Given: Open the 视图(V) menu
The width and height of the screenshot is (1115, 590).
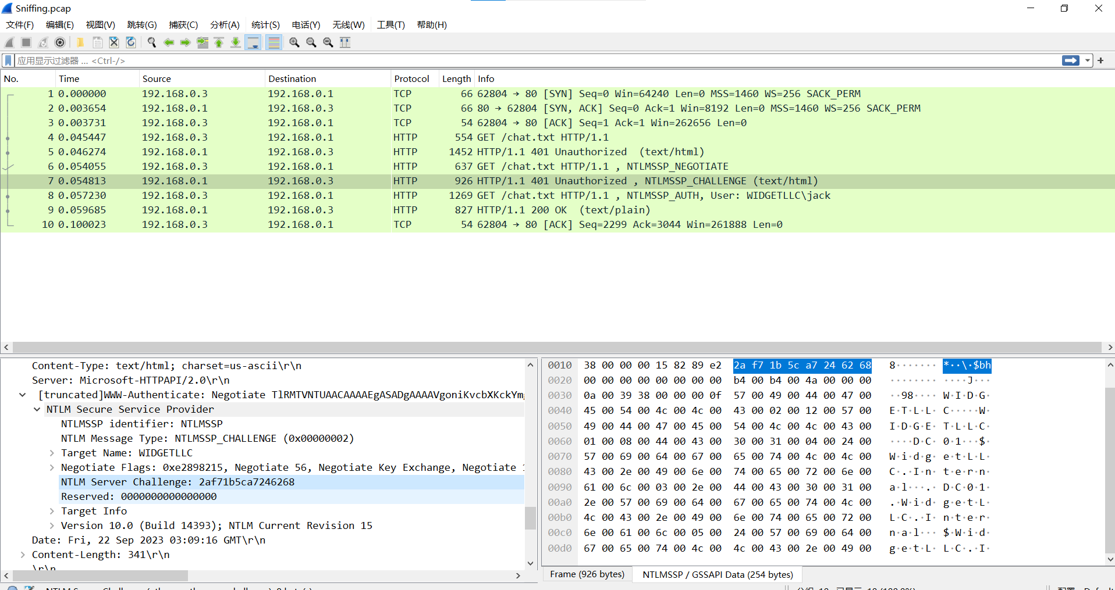Looking at the screenshot, I should click(101, 25).
